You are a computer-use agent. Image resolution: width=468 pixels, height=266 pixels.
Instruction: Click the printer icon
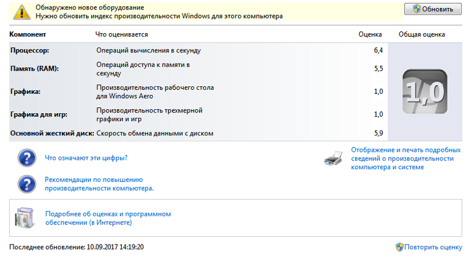pos(333,158)
